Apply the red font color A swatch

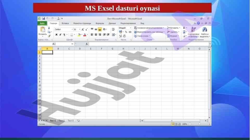pos(85,34)
